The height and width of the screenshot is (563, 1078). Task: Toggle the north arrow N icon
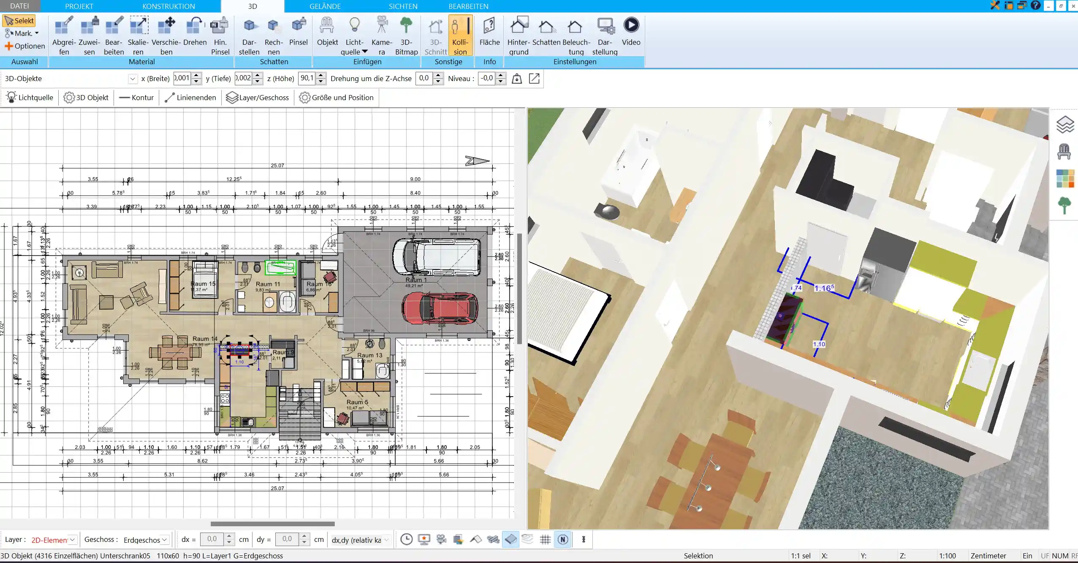563,539
